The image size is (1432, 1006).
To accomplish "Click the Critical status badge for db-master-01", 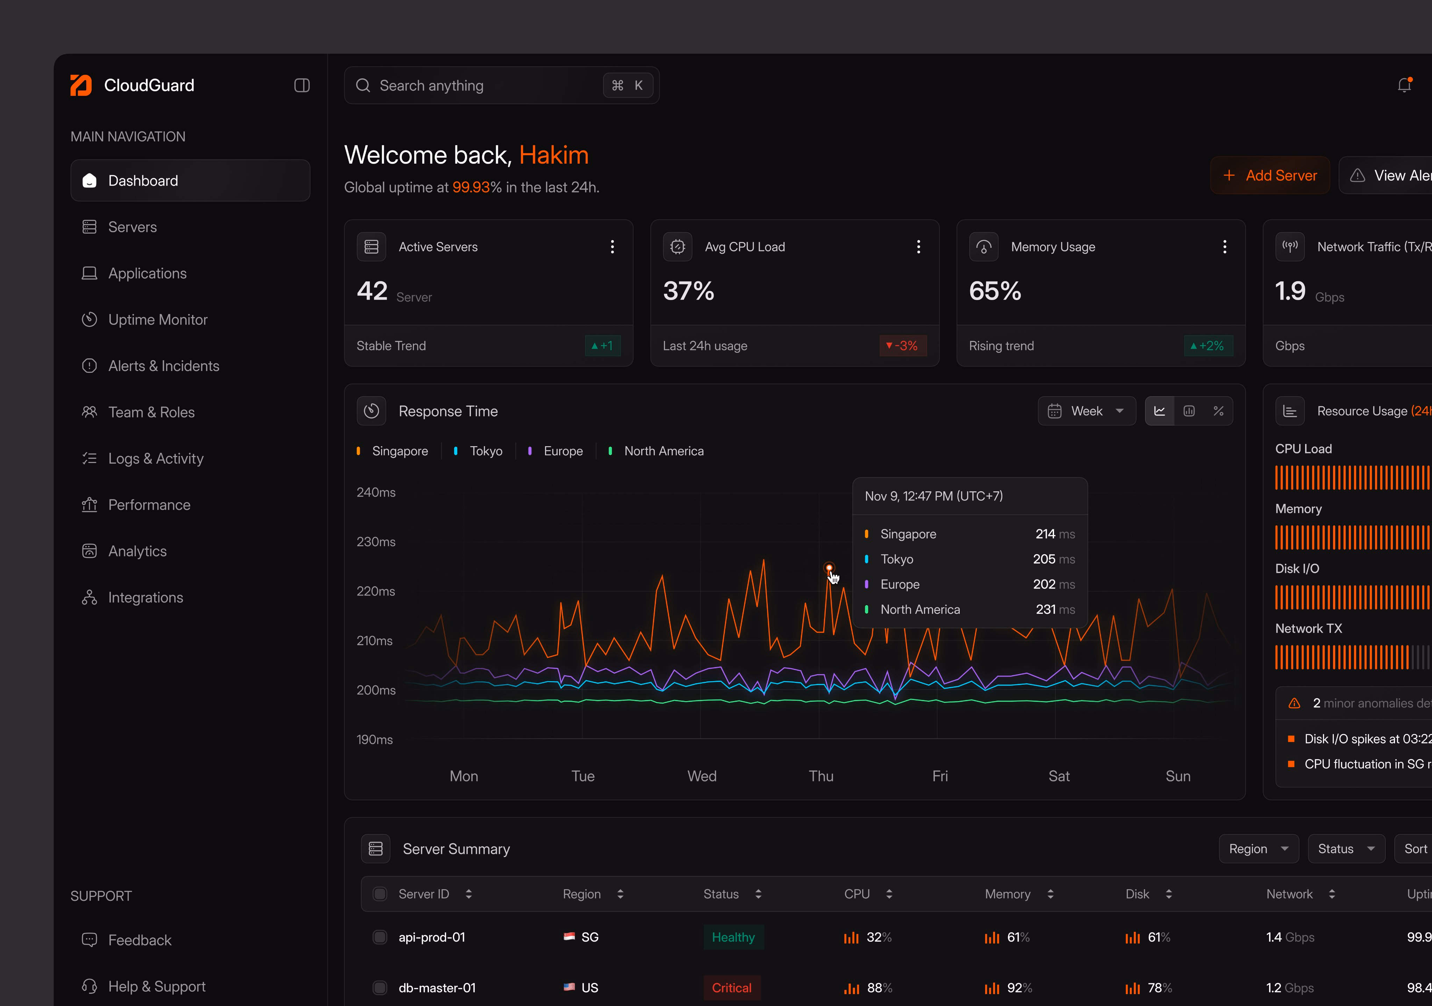I will (732, 988).
